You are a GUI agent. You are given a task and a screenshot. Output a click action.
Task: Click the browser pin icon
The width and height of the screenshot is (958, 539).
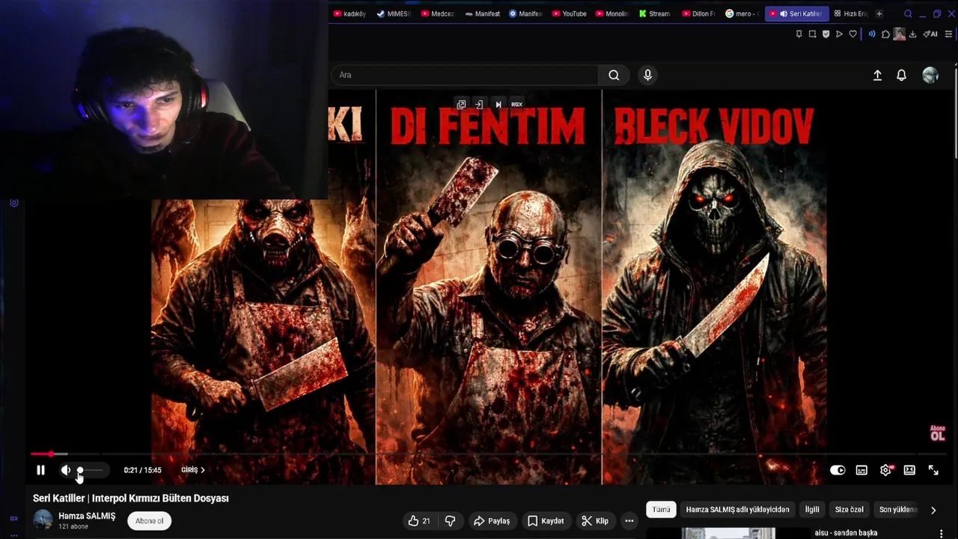[799, 34]
